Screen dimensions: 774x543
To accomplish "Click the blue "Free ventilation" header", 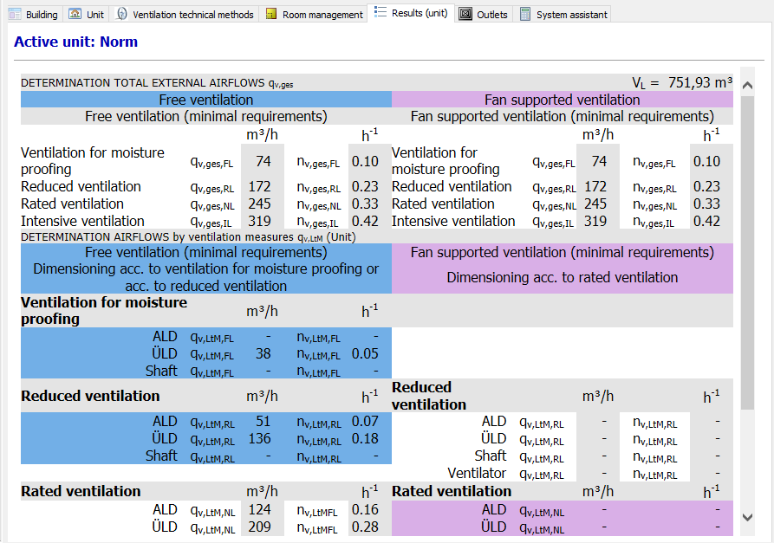I will pos(205,100).
